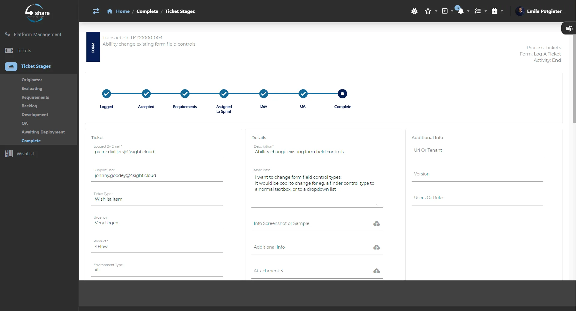The width and height of the screenshot is (576, 311).
Task: Click the task checklist icon
Action: coord(478,11)
